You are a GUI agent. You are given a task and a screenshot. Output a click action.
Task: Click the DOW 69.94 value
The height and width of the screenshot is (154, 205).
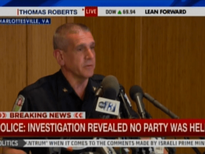(x=129, y=12)
